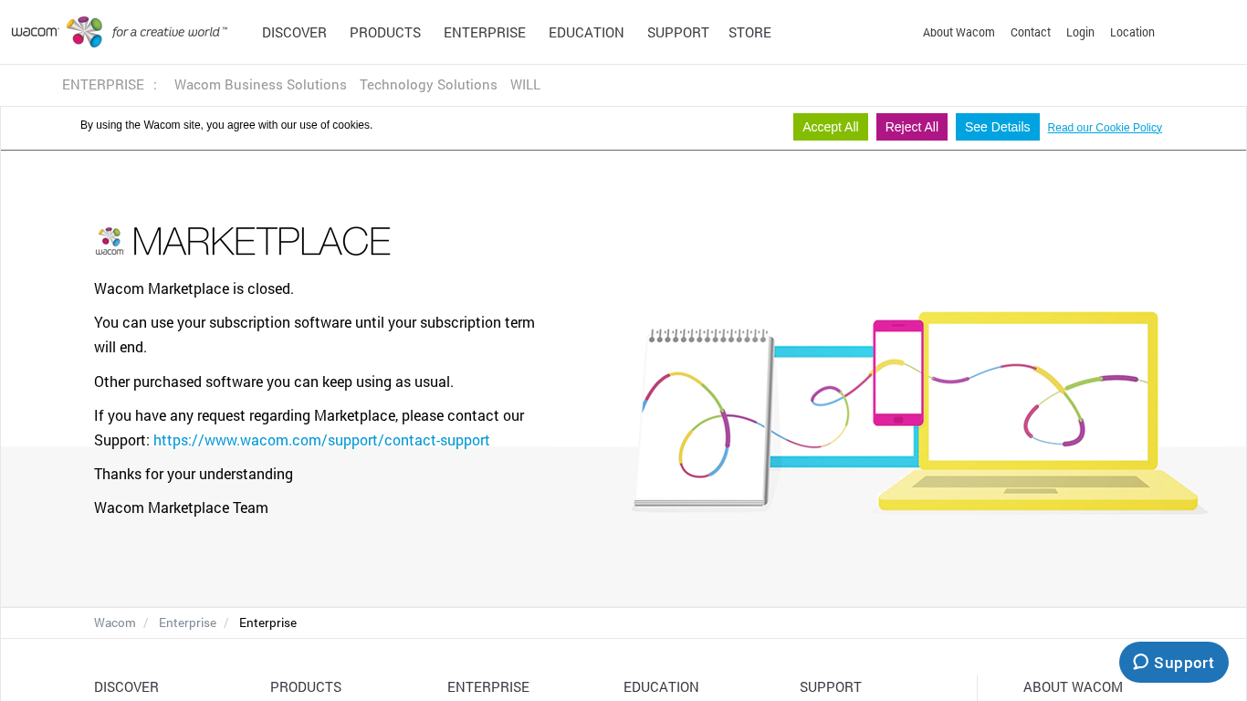Viewport: 1247px width, 701px height.
Task: Select the Wacom Business Solutions subnav item
Action: coord(260,85)
